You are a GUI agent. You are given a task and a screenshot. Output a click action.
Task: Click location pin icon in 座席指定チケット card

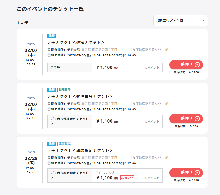pos(49,158)
